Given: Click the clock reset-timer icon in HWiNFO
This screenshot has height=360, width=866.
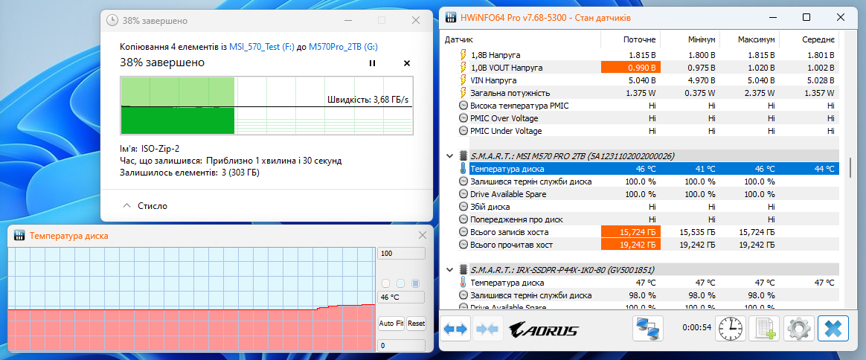Looking at the screenshot, I should (730, 330).
